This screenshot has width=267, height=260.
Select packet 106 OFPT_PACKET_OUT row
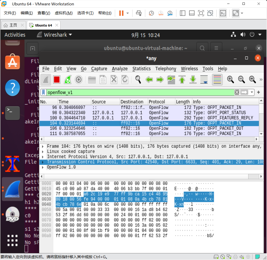tap(149, 128)
